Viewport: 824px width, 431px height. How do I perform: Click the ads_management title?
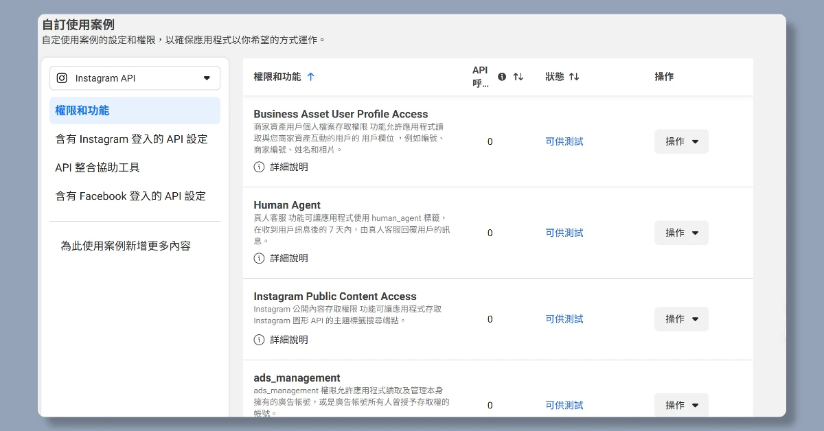pos(297,378)
